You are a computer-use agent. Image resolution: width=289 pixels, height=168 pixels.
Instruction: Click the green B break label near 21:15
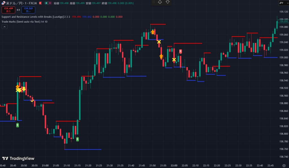[77, 139]
